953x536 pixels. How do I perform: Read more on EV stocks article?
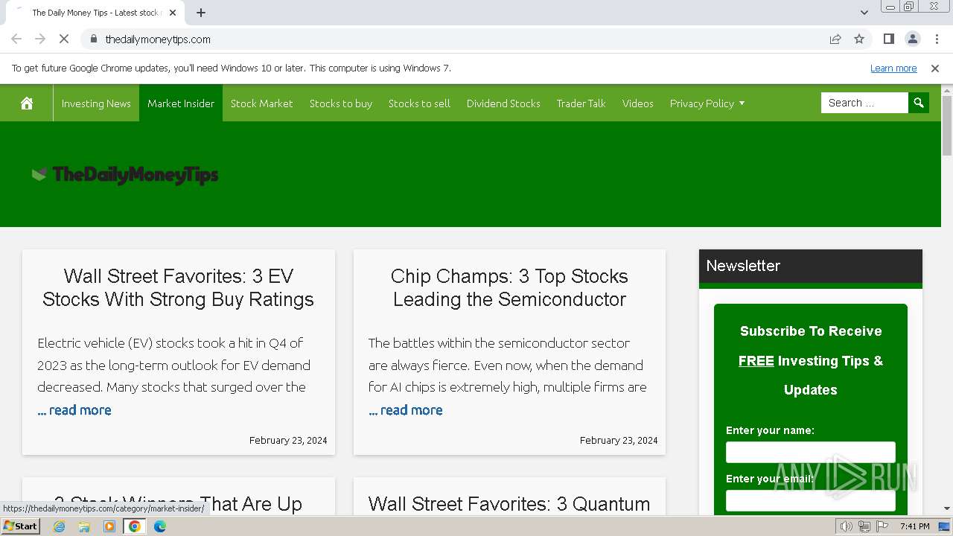[x=74, y=410]
